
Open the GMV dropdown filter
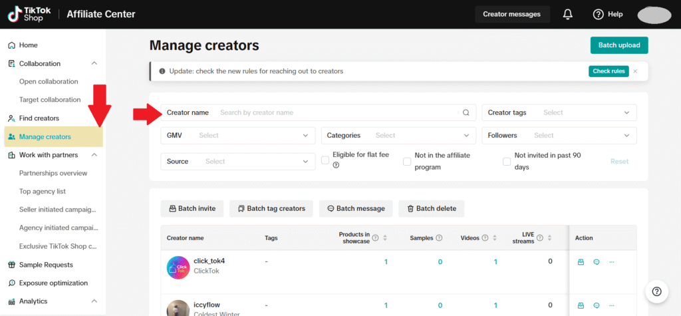click(x=237, y=136)
